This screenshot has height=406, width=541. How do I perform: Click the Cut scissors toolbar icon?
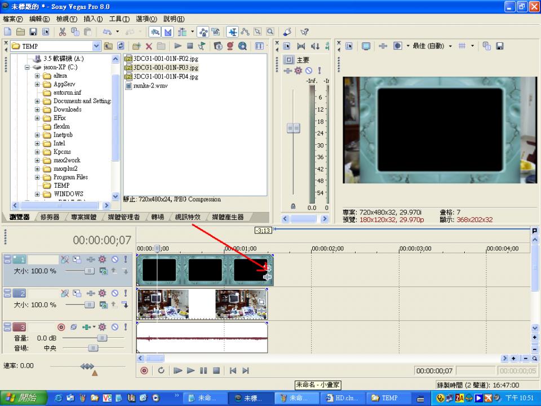[61, 32]
